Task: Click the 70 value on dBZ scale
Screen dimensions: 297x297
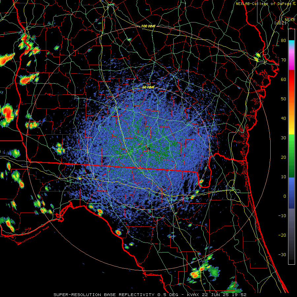Action: point(283,60)
